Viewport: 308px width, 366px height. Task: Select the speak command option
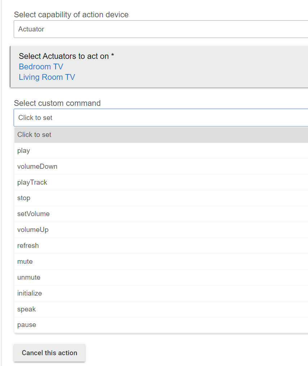click(26, 309)
